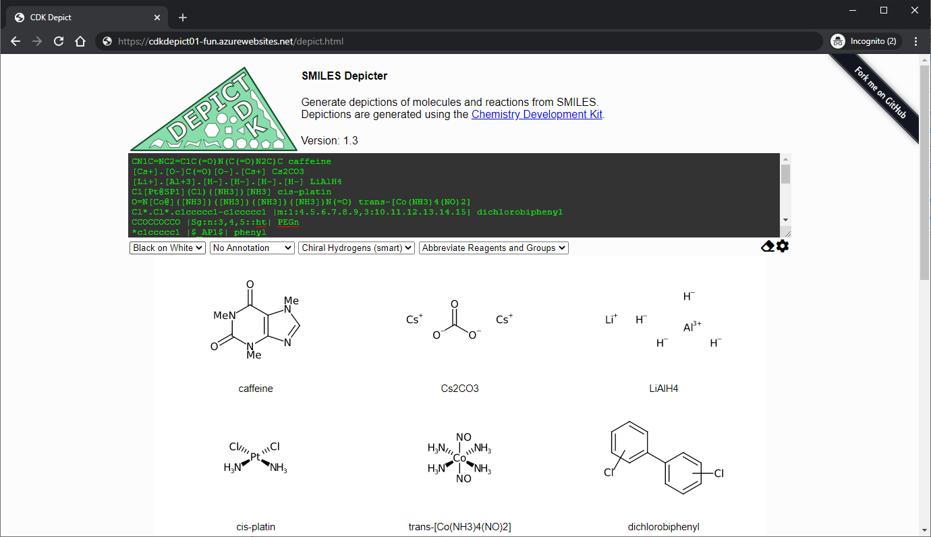Click the site info globe icon
The image size is (931, 537).
click(107, 41)
